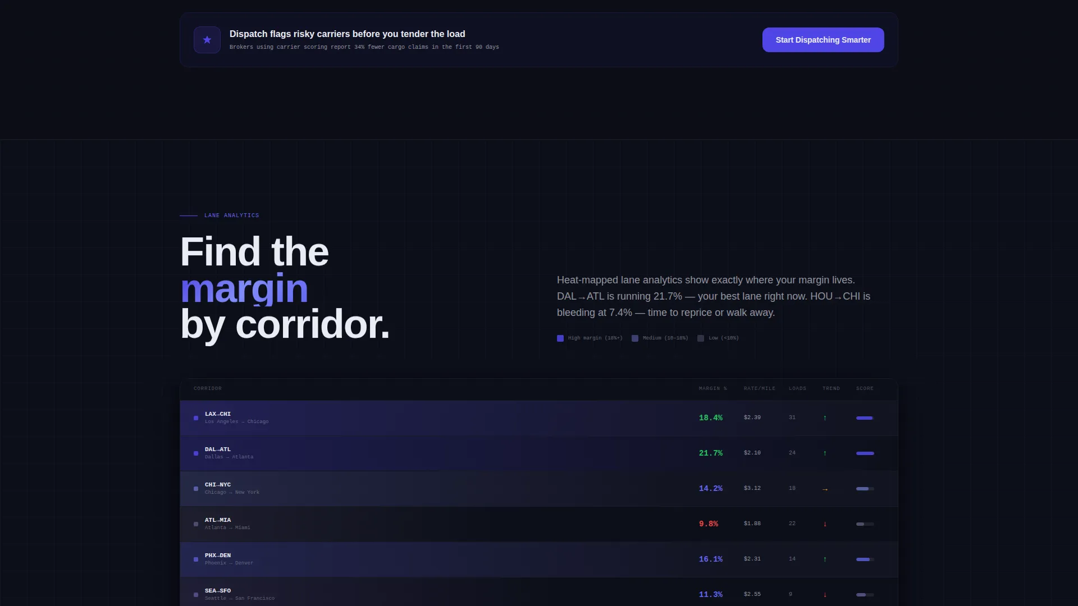This screenshot has height=606, width=1078.
Task: Click the score bar for SEA→SFO
Action: tap(865, 595)
